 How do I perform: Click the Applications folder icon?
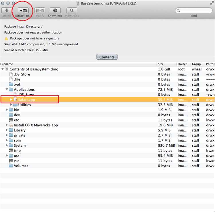11,89
